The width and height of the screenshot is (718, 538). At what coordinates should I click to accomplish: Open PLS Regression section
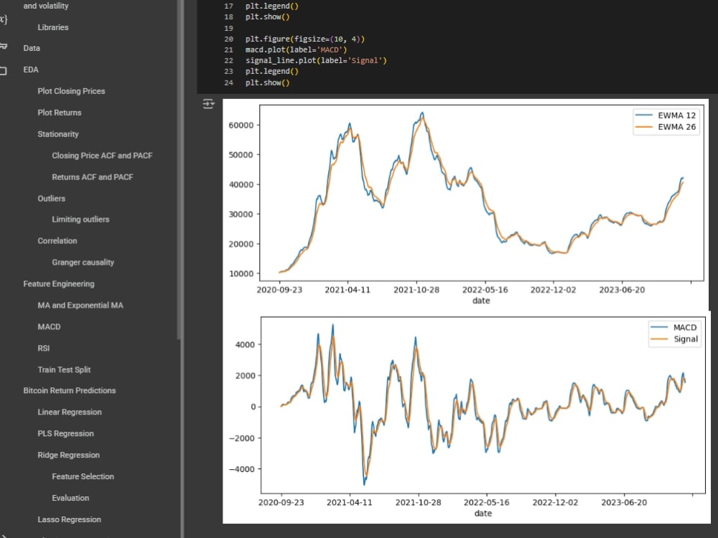(x=66, y=433)
